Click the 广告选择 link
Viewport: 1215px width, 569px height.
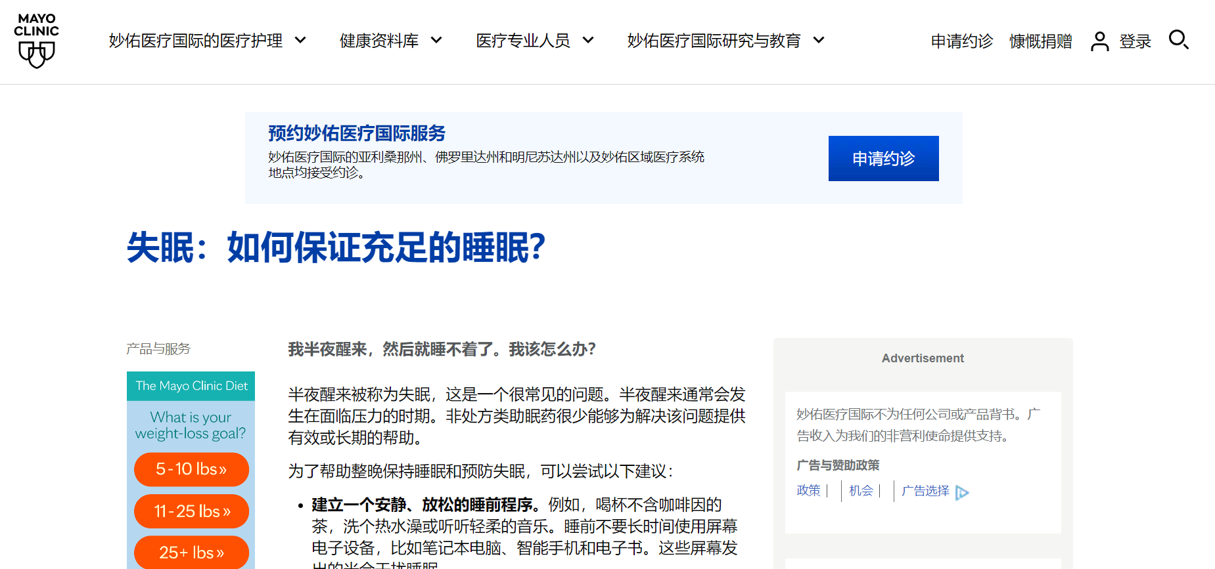pos(925,490)
